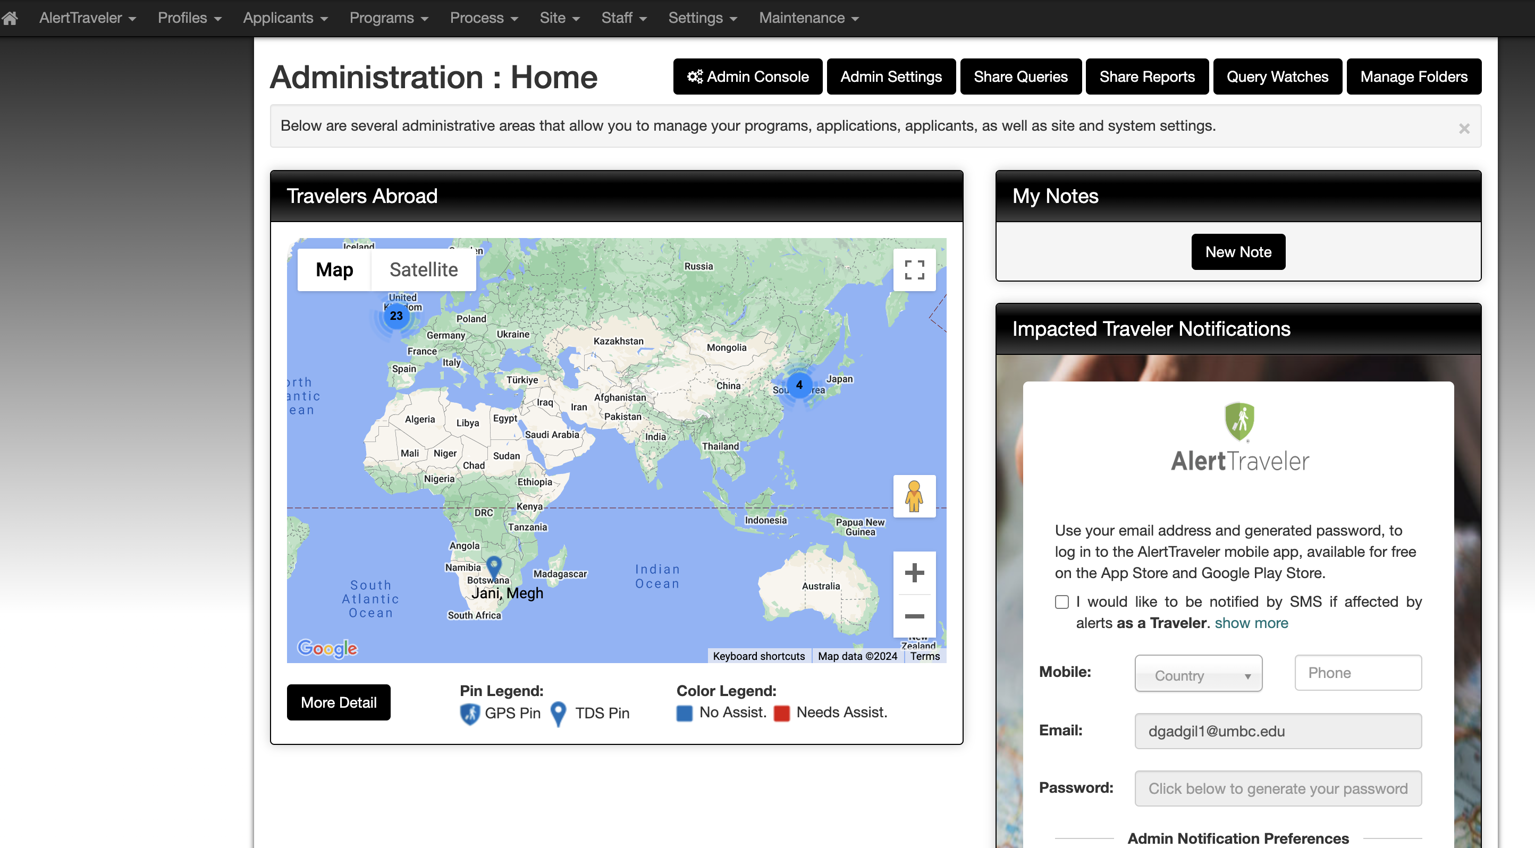Expand the Maintenance dropdown menu
This screenshot has width=1535, height=848.
808,18
